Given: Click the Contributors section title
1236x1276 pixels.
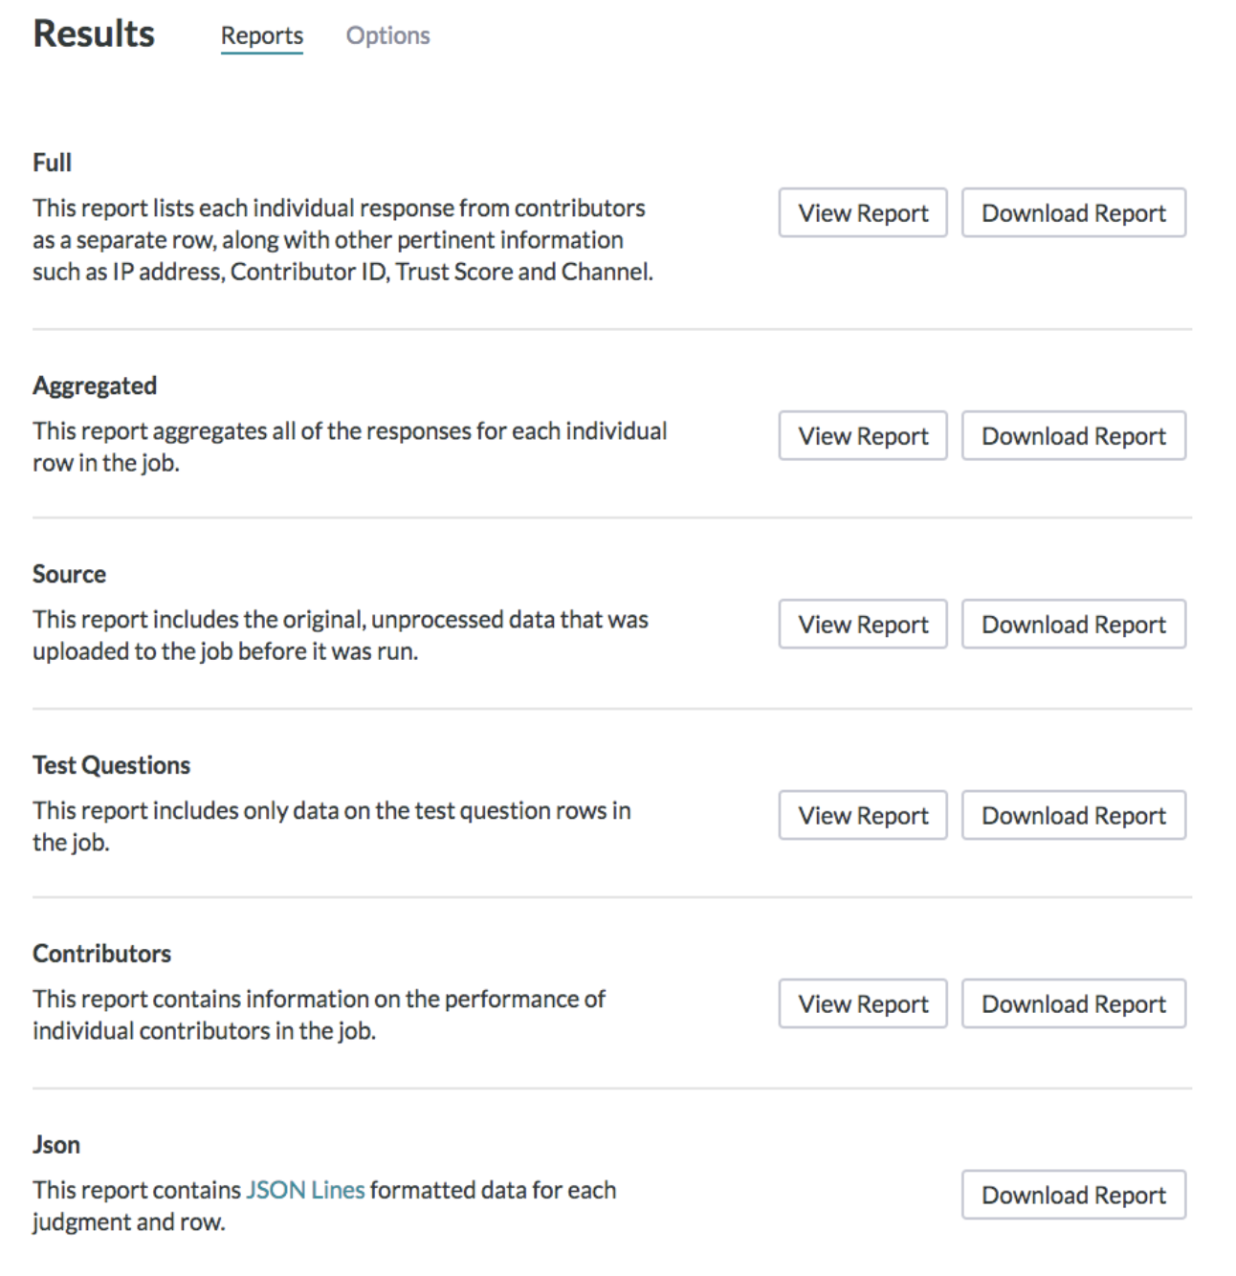Looking at the screenshot, I should coord(101,954).
